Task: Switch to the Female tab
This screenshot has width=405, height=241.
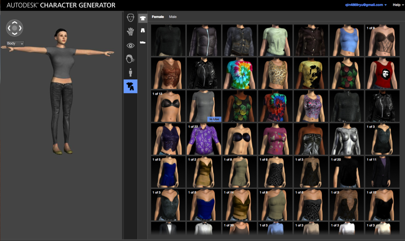Action: pos(158,17)
